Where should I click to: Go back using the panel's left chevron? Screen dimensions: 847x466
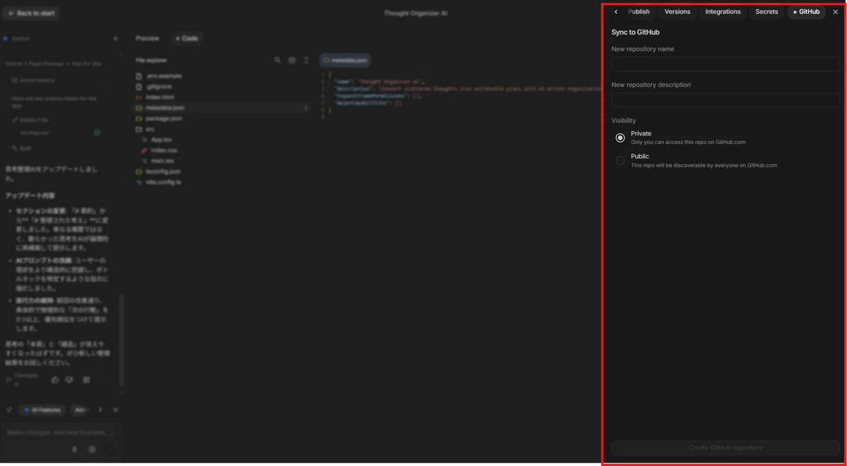coord(616,12)
